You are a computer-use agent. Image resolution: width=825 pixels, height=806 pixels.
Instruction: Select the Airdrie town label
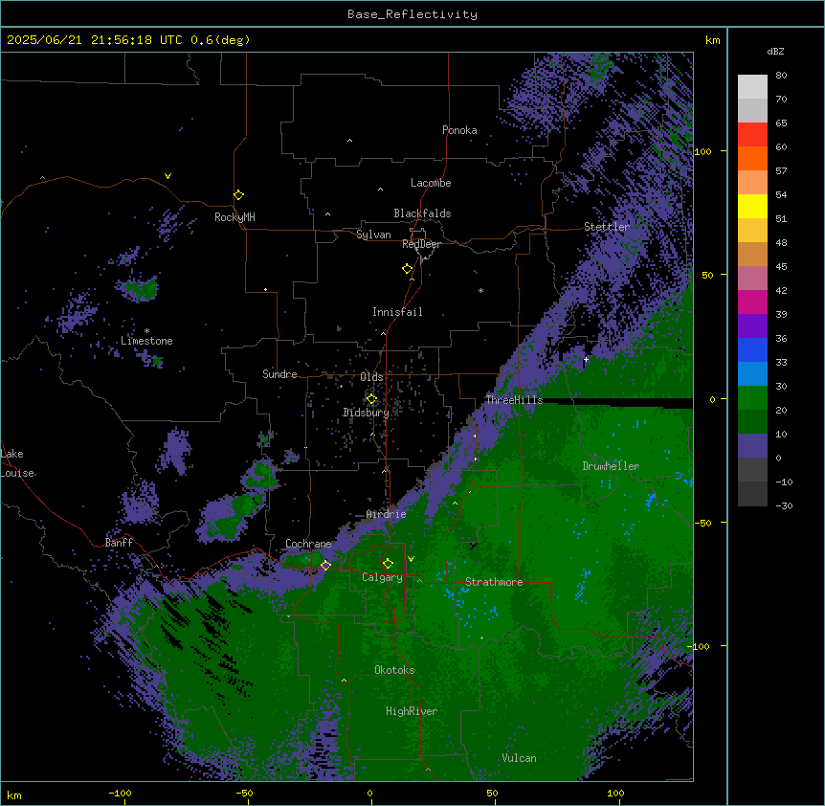[x=387, y=515]
